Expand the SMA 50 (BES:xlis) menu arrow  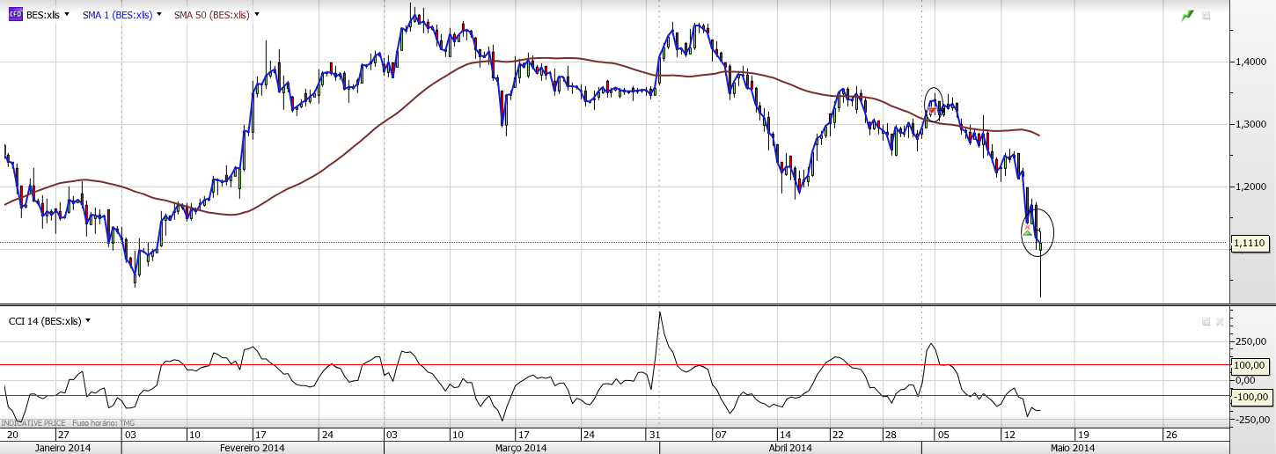coord(256,15)
